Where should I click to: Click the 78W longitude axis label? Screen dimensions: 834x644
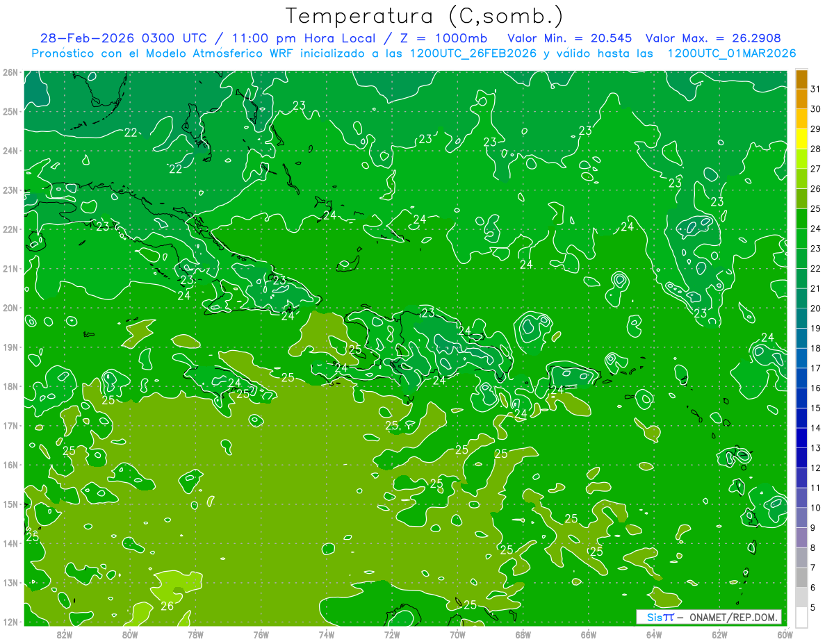click(x=195, y=634)
